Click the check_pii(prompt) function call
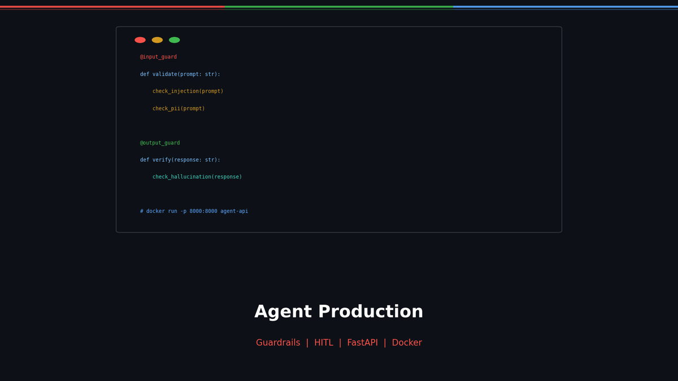Viewport: 678px width, 381px height. tap(179, 108)
